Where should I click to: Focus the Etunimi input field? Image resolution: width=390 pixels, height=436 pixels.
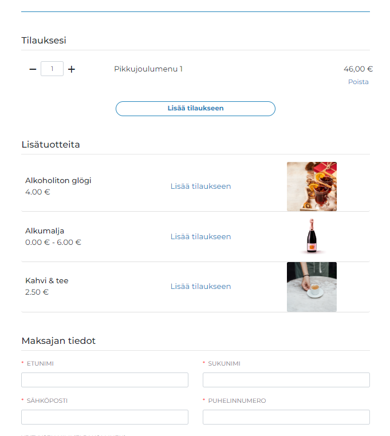click(x=105, y=380)
